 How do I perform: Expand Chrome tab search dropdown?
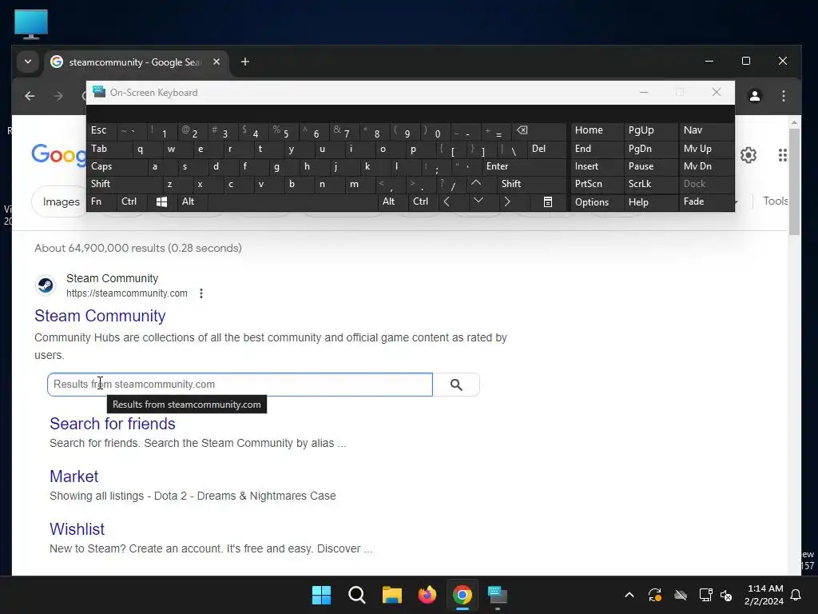coord(28,62)
